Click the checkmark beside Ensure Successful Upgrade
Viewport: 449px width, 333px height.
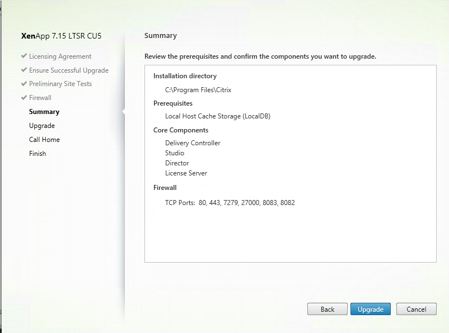coord(24,70)
